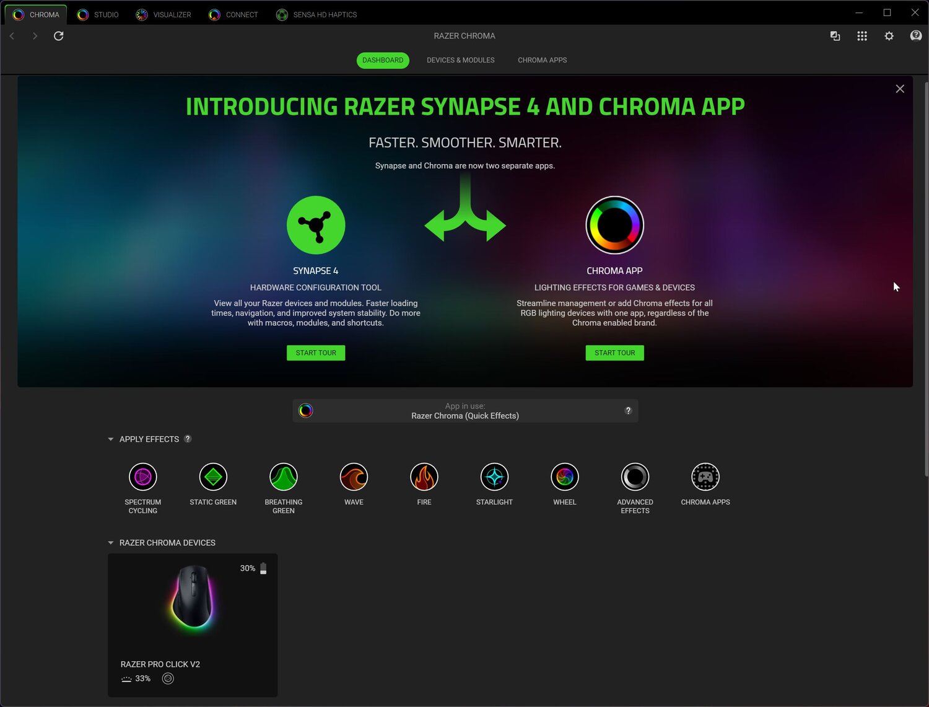Click the 'APPLY EFFECTS' section label

(x=149, y=439)
